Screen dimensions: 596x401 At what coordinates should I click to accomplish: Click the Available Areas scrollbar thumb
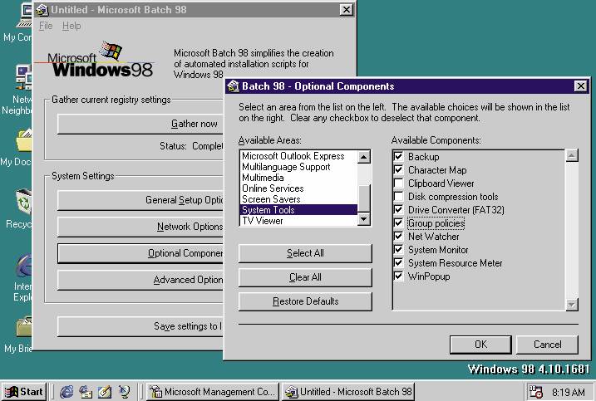(x=364, y=198)
